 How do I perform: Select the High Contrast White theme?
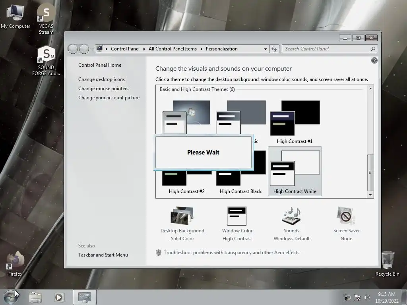click(x=295, y=171)
